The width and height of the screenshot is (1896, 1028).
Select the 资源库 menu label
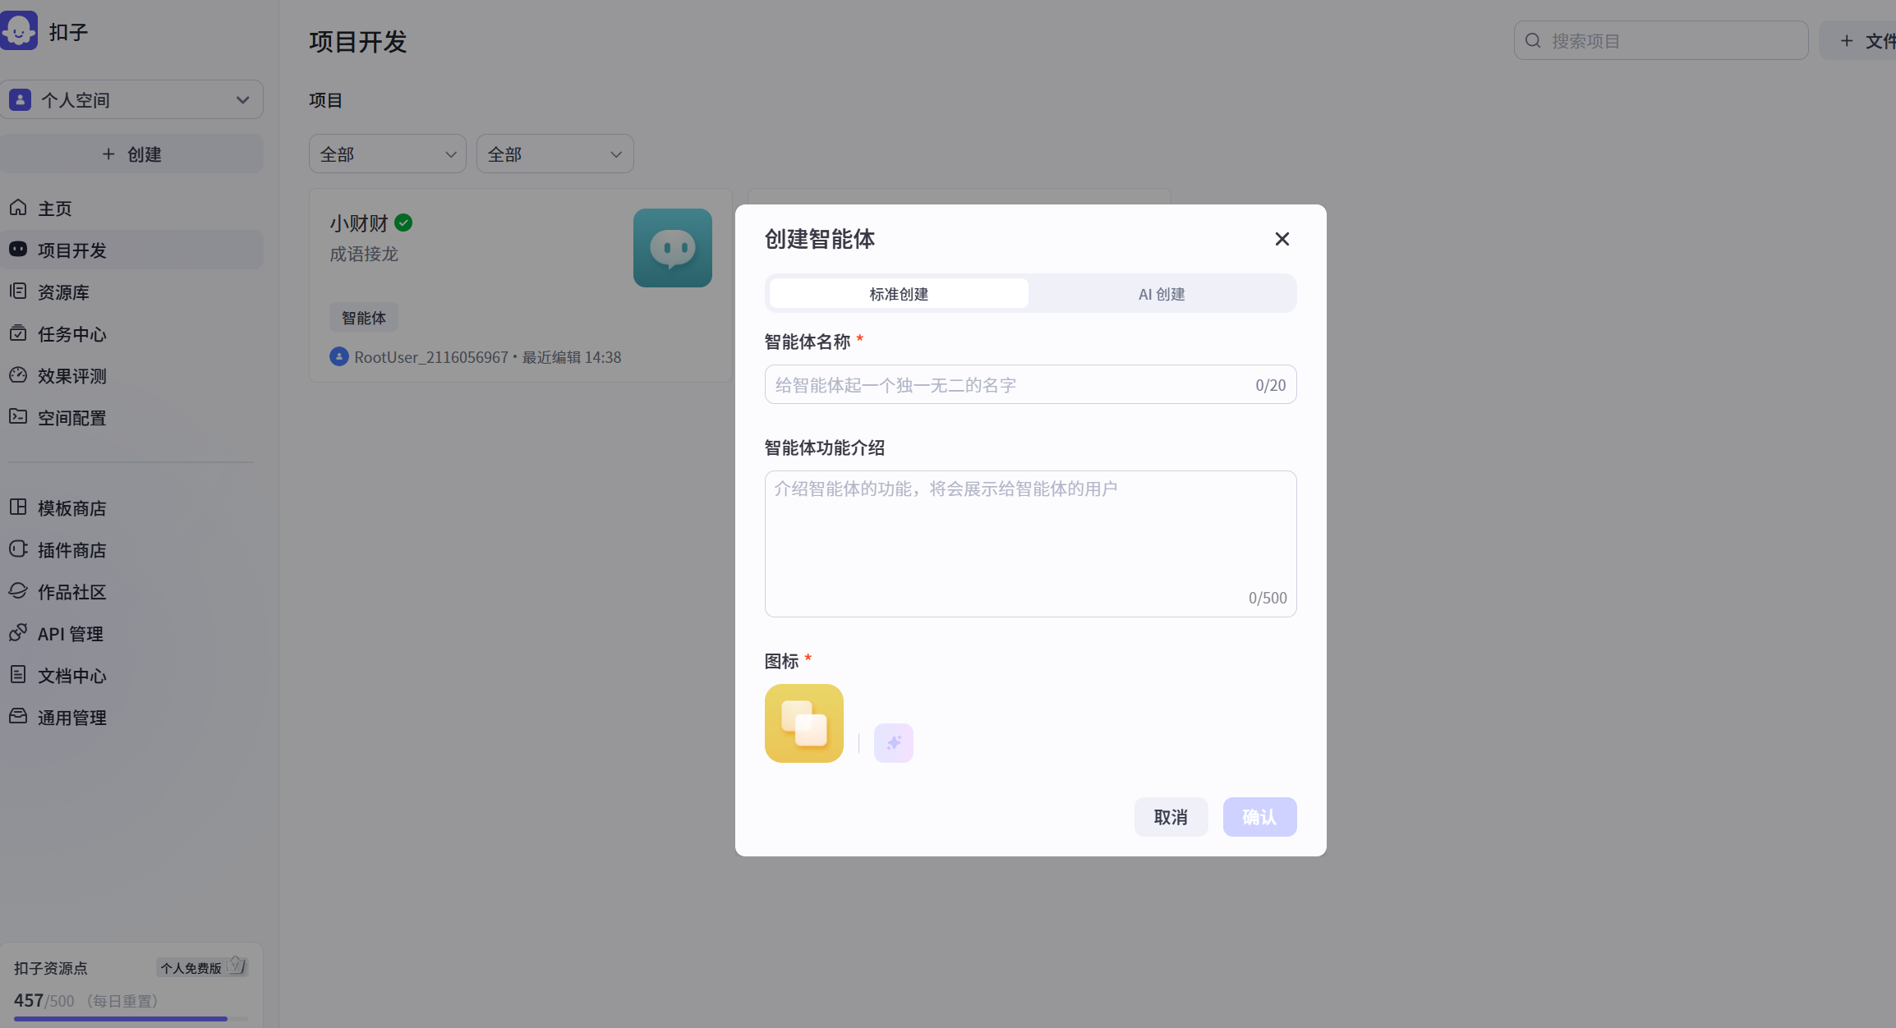click(63, 292)
